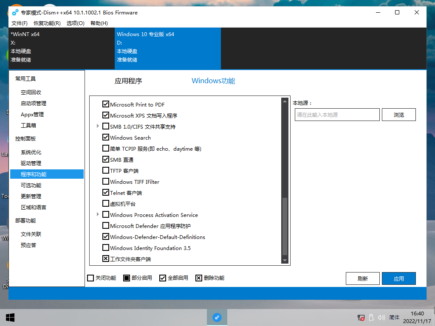Viewport: 435px width, 326px height.
Task: Click the 浏览 browse button
Action: [x=398, y=115]
